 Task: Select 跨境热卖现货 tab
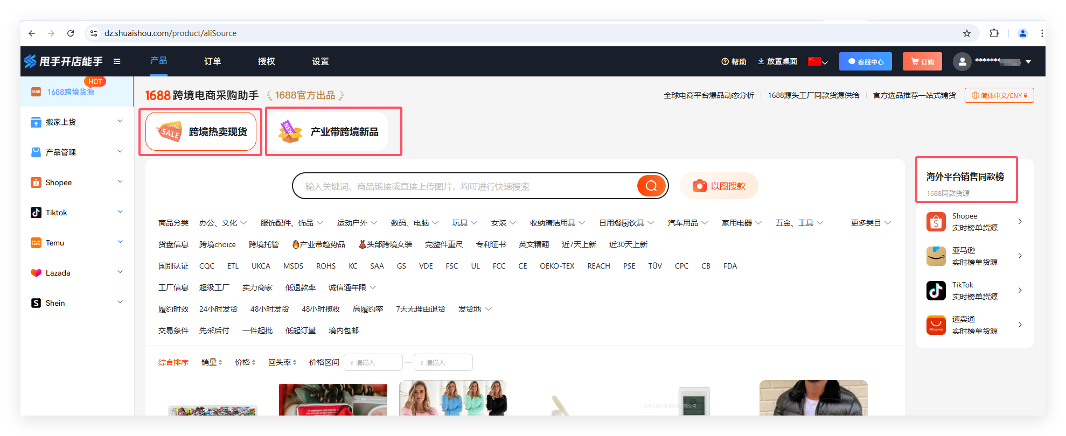(201, 131)
